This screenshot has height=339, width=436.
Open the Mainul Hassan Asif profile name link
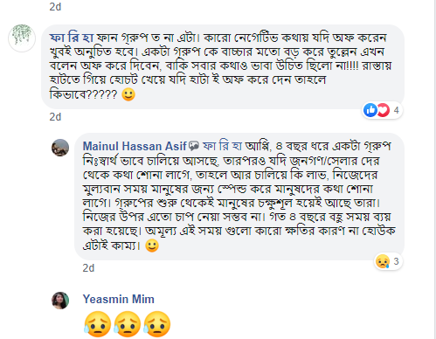(135, 146)
